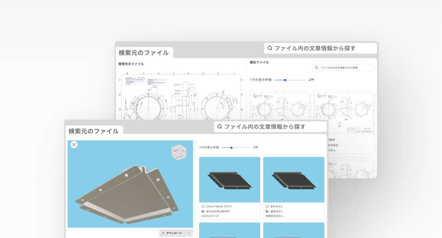Viewport: 442px width, 238px height.
Task: Click the recenter icon in the 3D viewer
Action: pos(74,144)
